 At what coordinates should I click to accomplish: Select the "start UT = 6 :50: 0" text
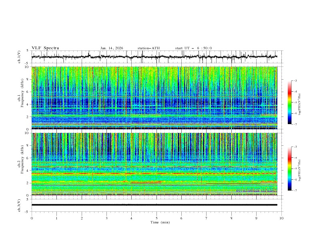(x=193, y=48)
